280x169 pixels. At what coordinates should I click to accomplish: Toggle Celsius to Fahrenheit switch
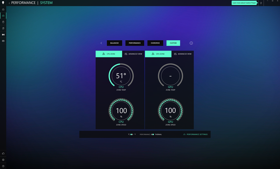pyautogui.click(x=132, y=134)
